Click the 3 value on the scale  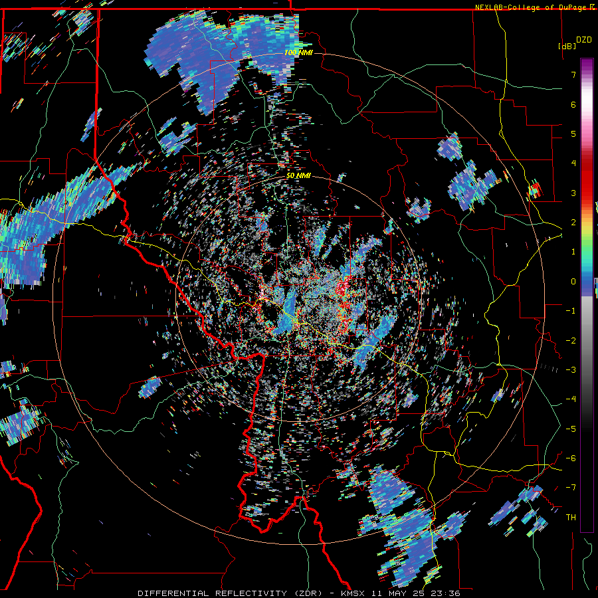click(x=573, y=193)
